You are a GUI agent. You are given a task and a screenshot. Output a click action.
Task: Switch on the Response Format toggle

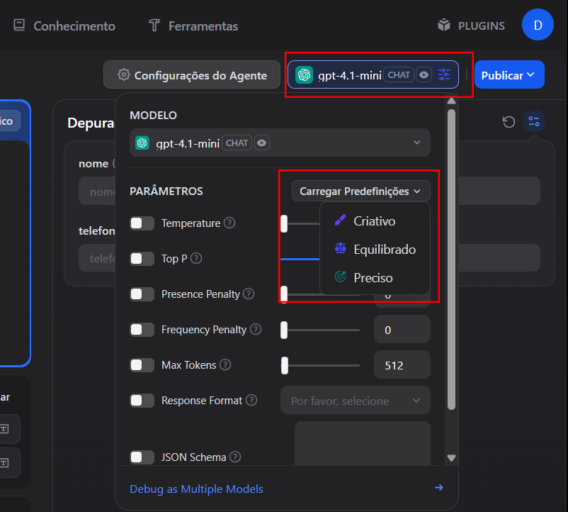click(142, 401)
